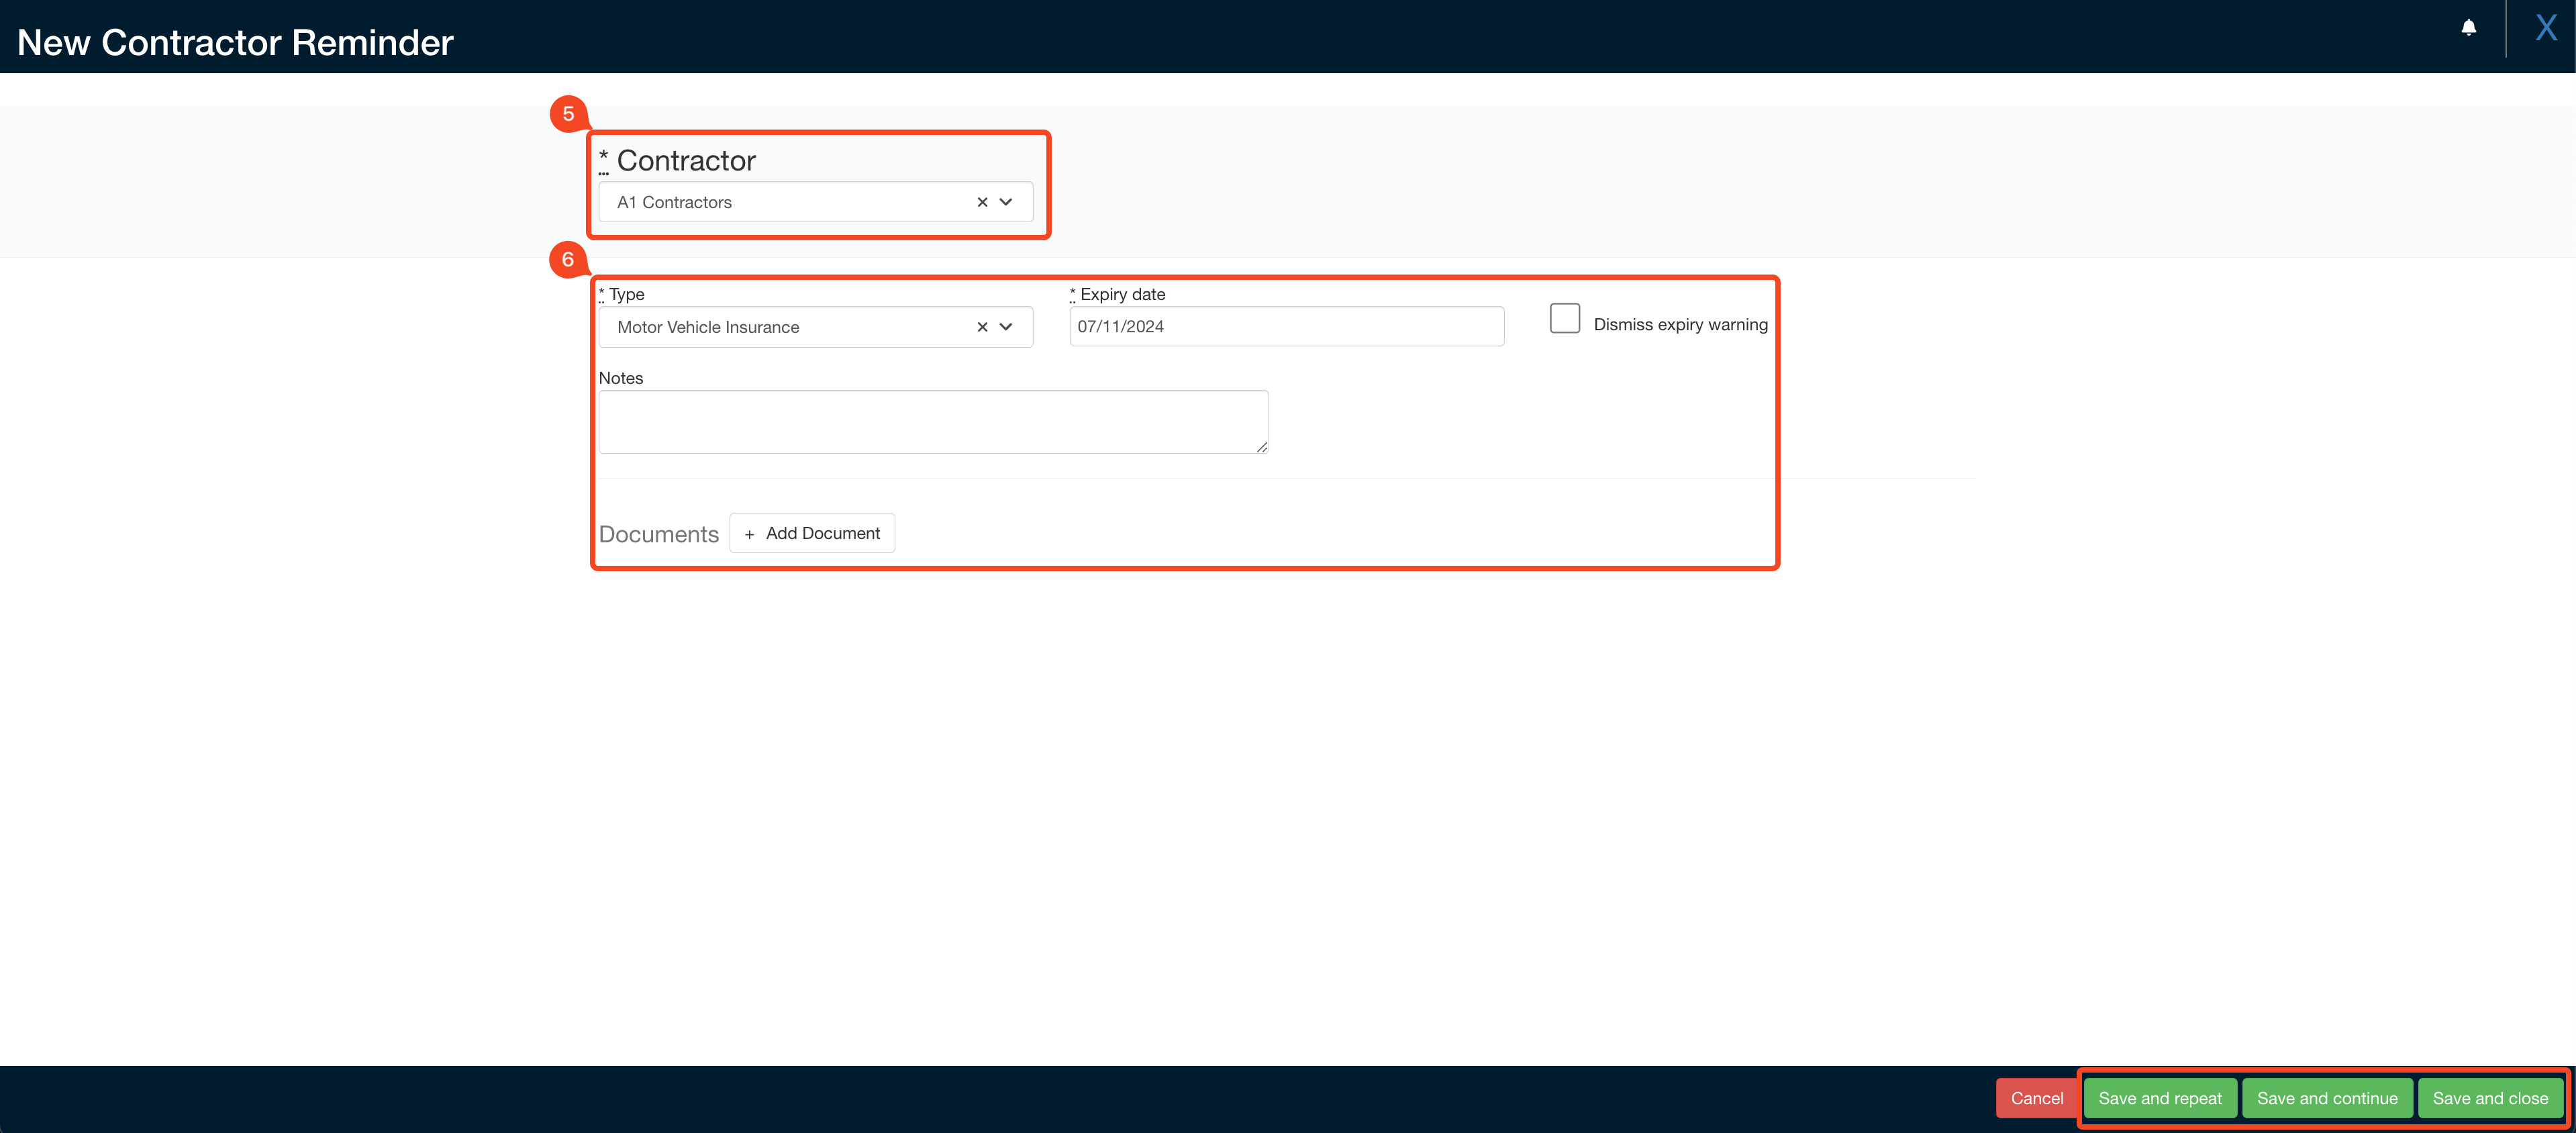Viewport: 2576px width, 1133px height.
Task: Click the Notes resize handle
Action: pos(1262,447)
